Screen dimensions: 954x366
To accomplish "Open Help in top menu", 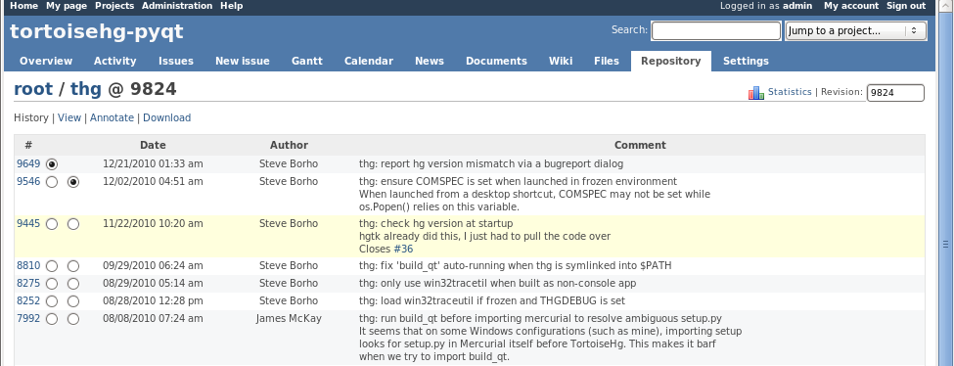I will (231, 6).
